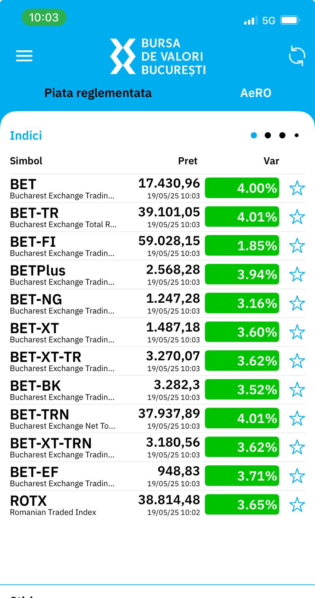Screen dimensions: 315x598
Task: Tap the Bursa de Valori București logo
Action: 158,56
